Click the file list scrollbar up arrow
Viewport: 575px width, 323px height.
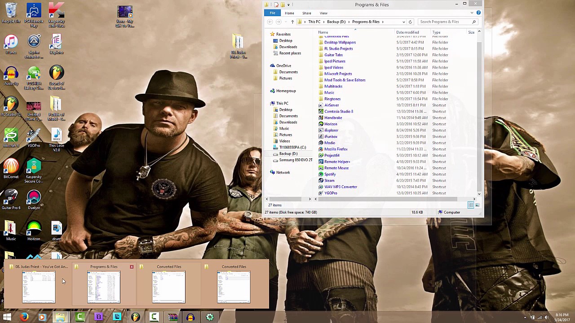(479, 32)
